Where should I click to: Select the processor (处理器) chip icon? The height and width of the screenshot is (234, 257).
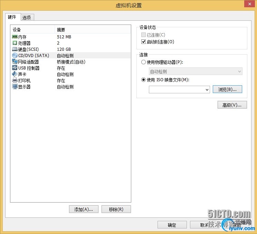coord(15,43)
